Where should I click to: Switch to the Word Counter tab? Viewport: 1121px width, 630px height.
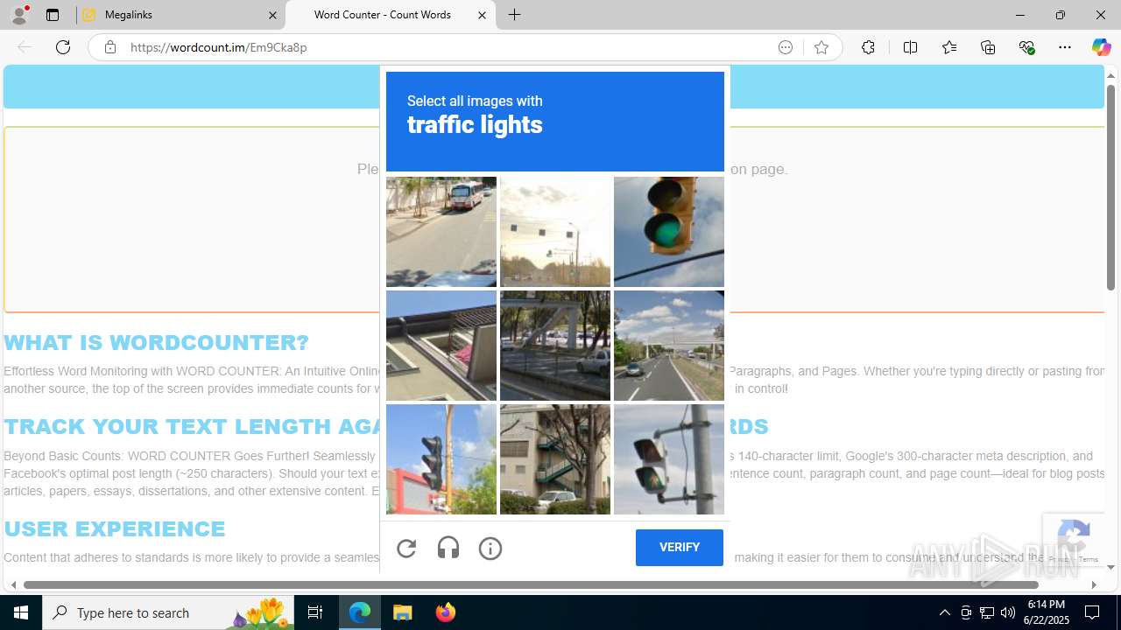tap(391, 15)
